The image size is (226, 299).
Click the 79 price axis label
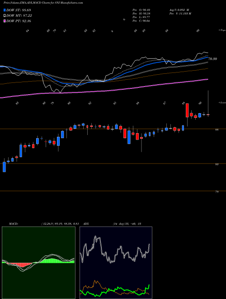(217, 192)
